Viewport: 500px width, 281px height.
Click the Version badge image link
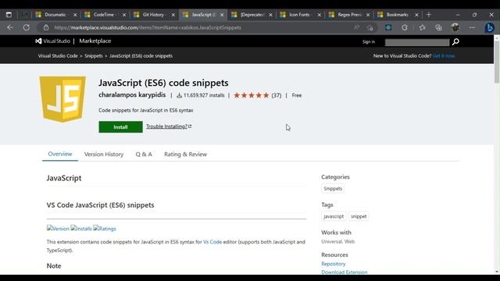point(58,229)
